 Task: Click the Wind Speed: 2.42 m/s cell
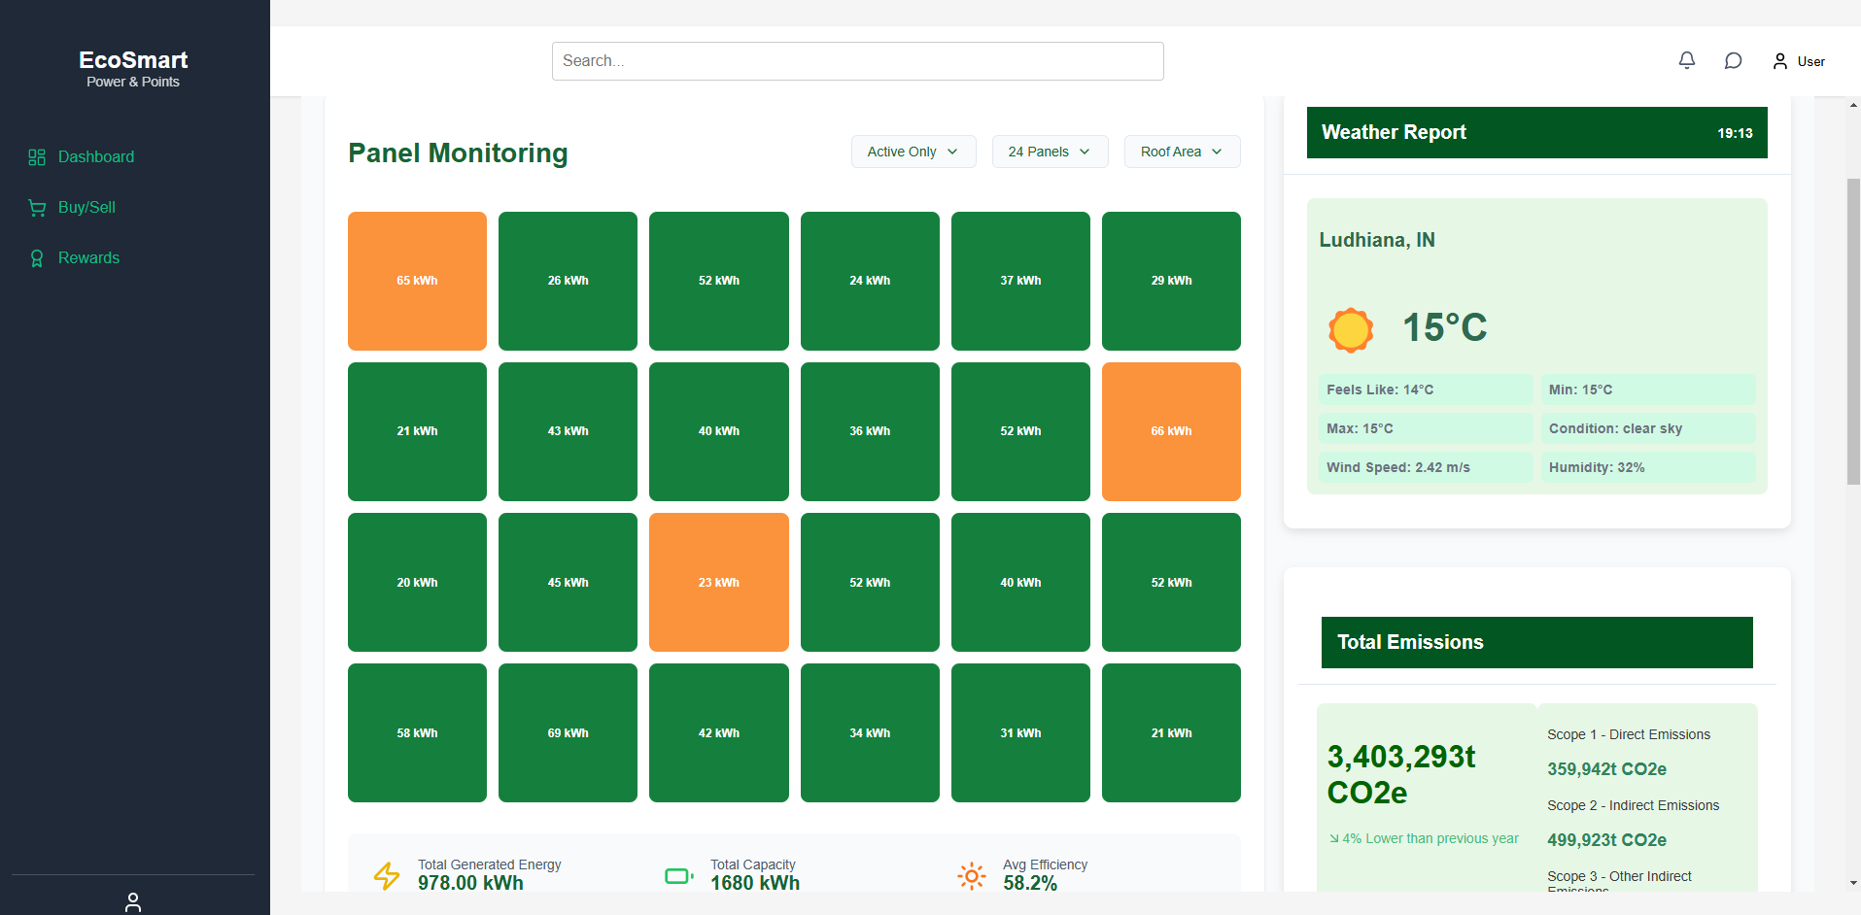click(x=1426, y=467)
